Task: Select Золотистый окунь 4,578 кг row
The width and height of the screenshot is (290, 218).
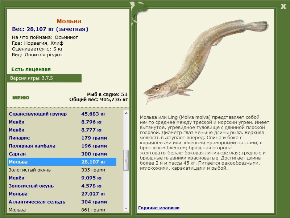Action: click(62, 186)
